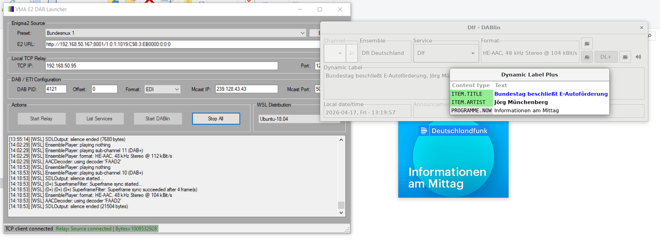Image resolution: width=661 pixels, height=241 pixels.
Task: Click the 'Jörg Münchenberg' artist text
Action: [520, 102]
